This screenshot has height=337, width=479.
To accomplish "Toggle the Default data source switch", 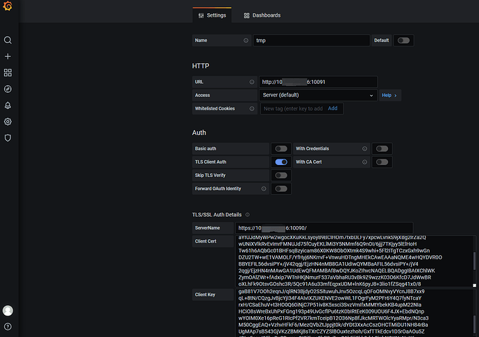I will point(402,41).
